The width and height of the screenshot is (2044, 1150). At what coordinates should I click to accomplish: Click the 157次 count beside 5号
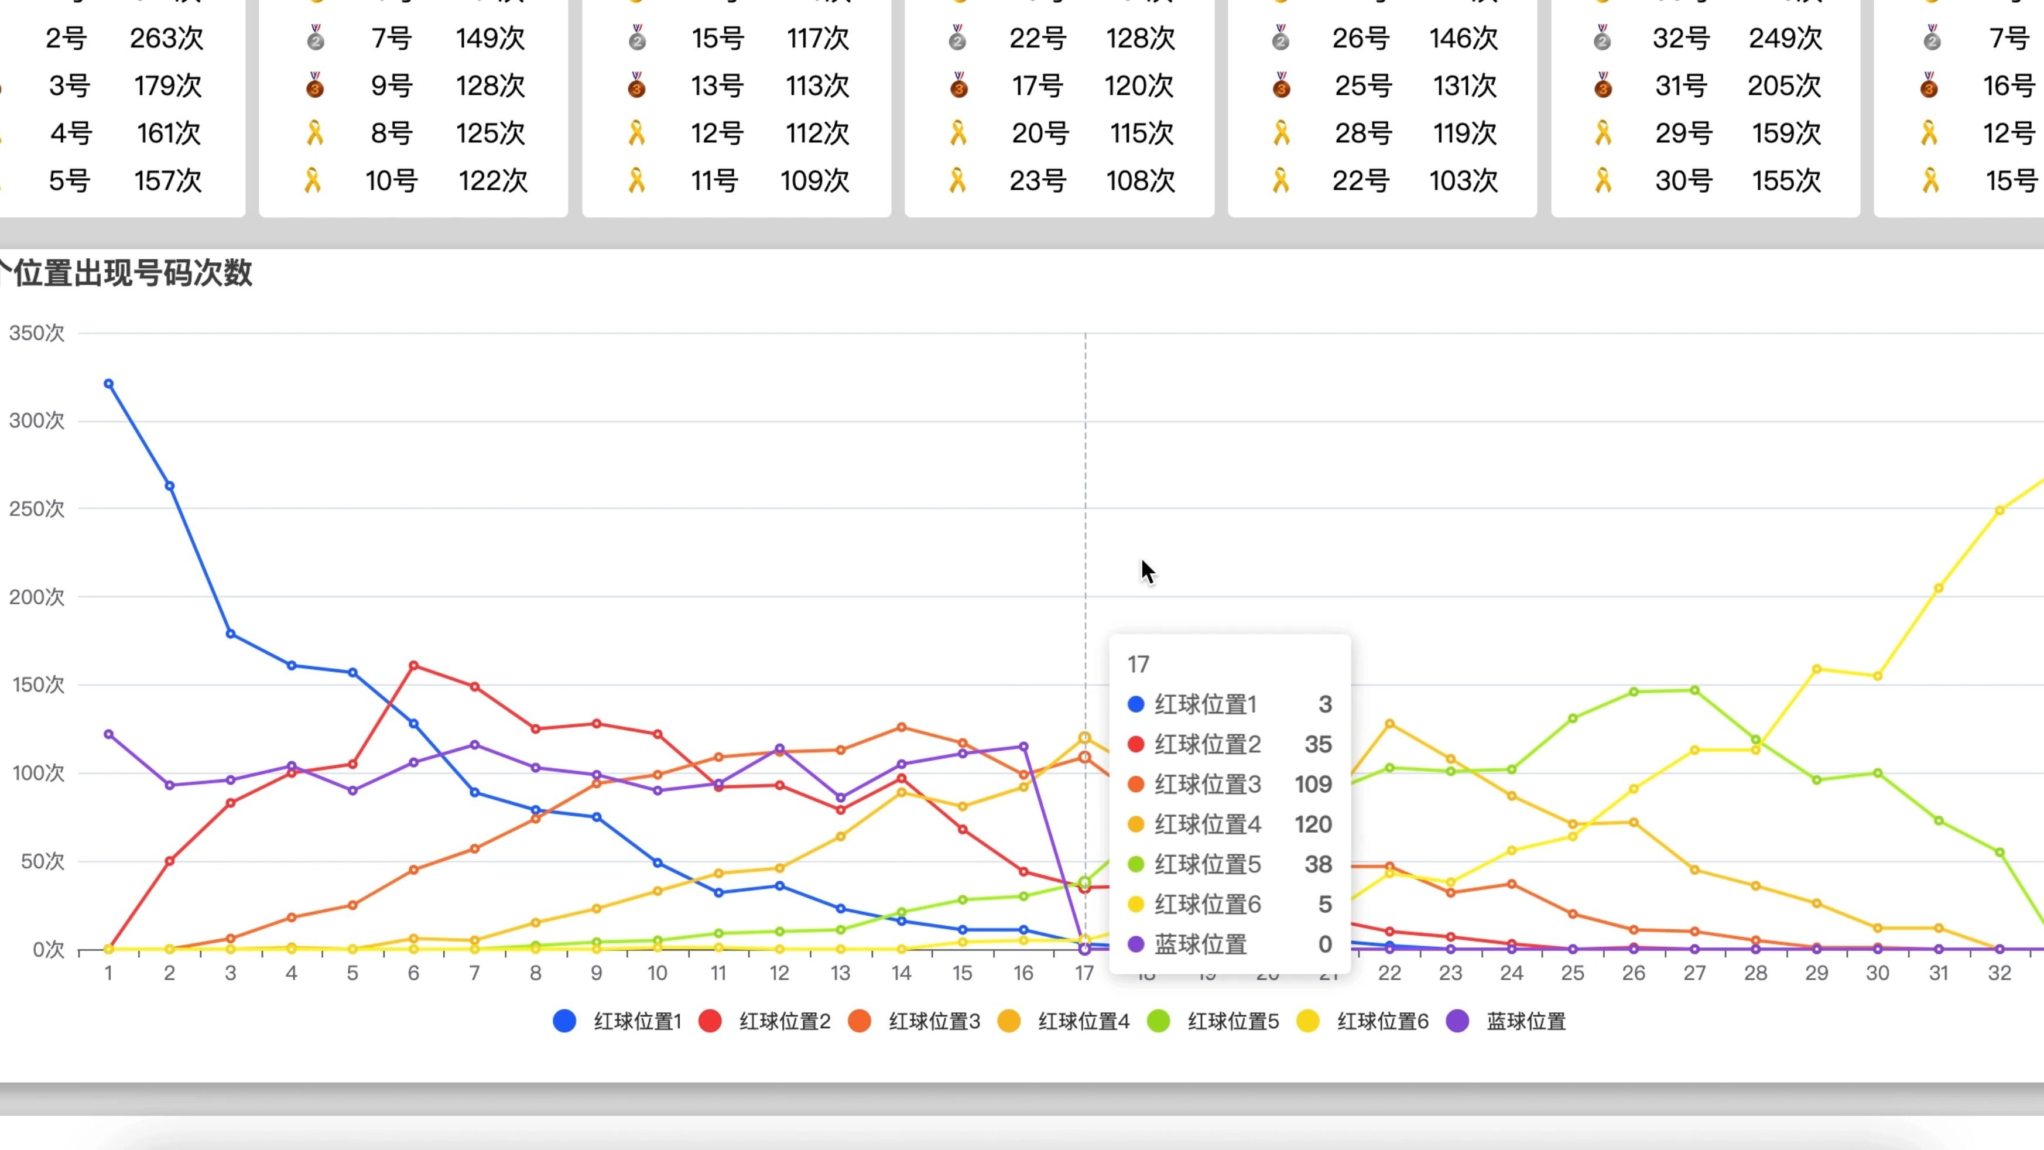pos(167,181)
